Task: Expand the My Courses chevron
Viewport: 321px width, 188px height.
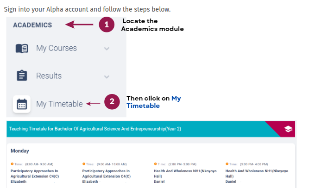Action: tap(107, 48)
